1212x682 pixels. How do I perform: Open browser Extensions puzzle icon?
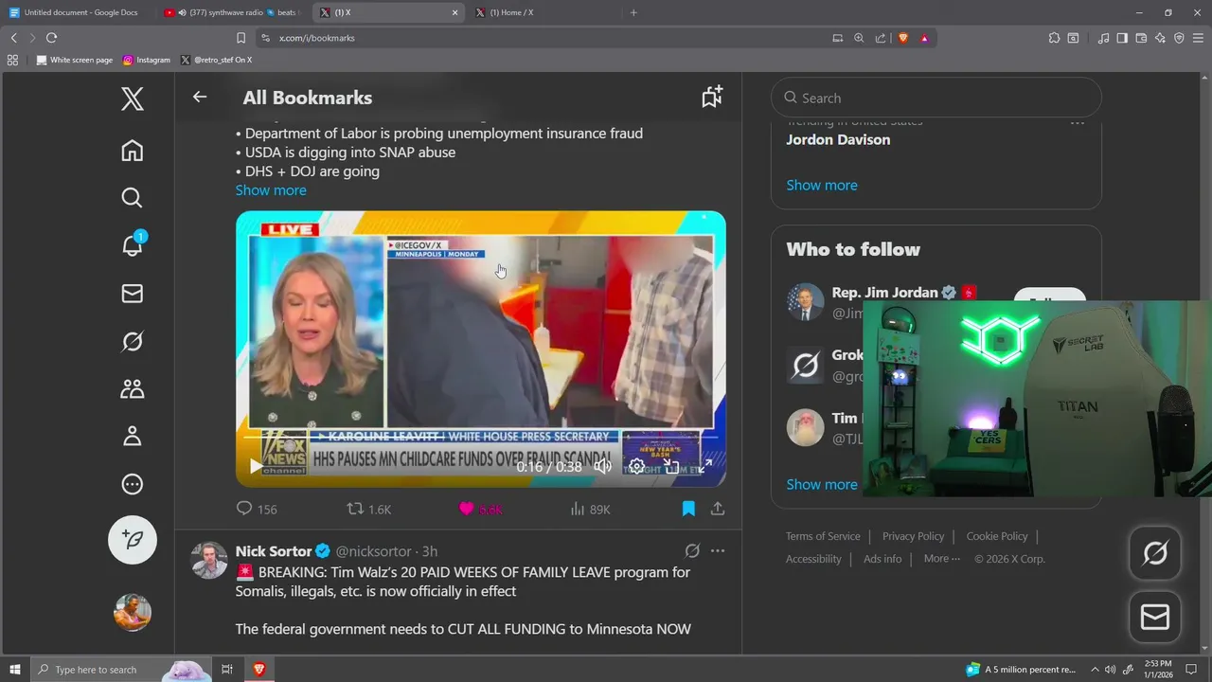[1054, 38]
